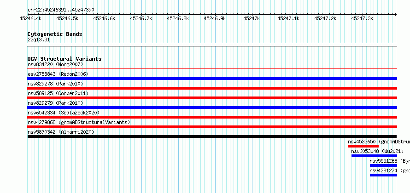
Task: Select the 22q13.31 band label
Action: [x=39, y=40]
